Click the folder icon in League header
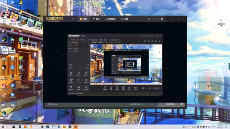 pyautogui.click(x=154, y=19)
